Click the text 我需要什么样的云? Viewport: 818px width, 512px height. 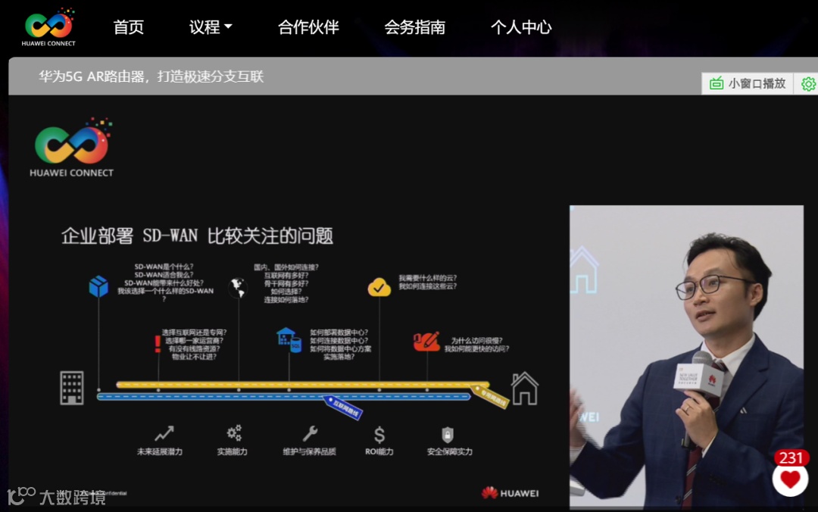(x=427, y=278)
